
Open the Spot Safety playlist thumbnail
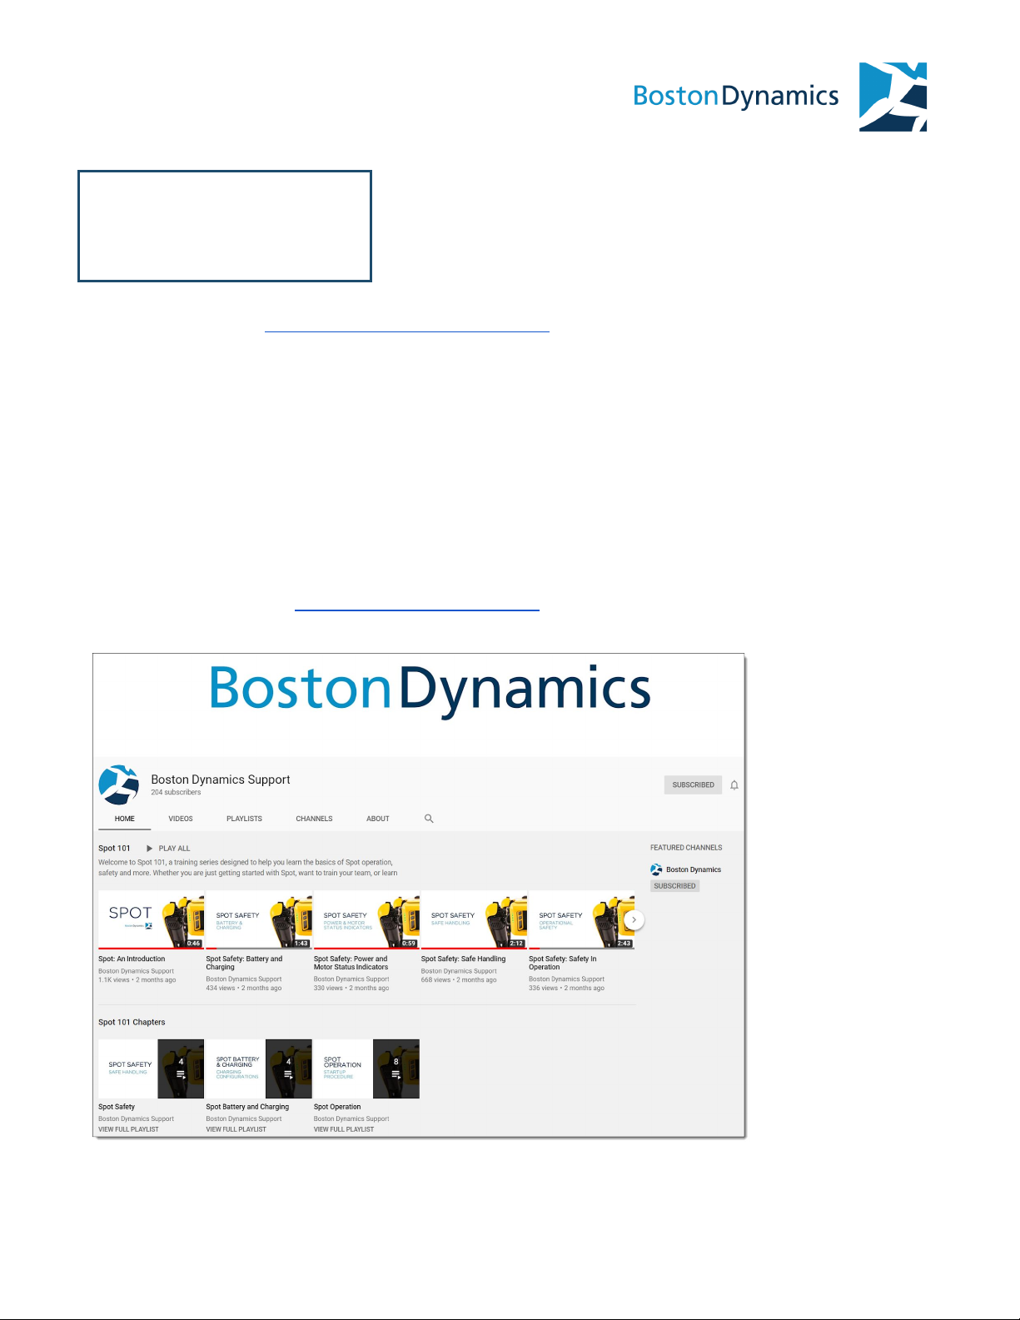coord(151,1068)
